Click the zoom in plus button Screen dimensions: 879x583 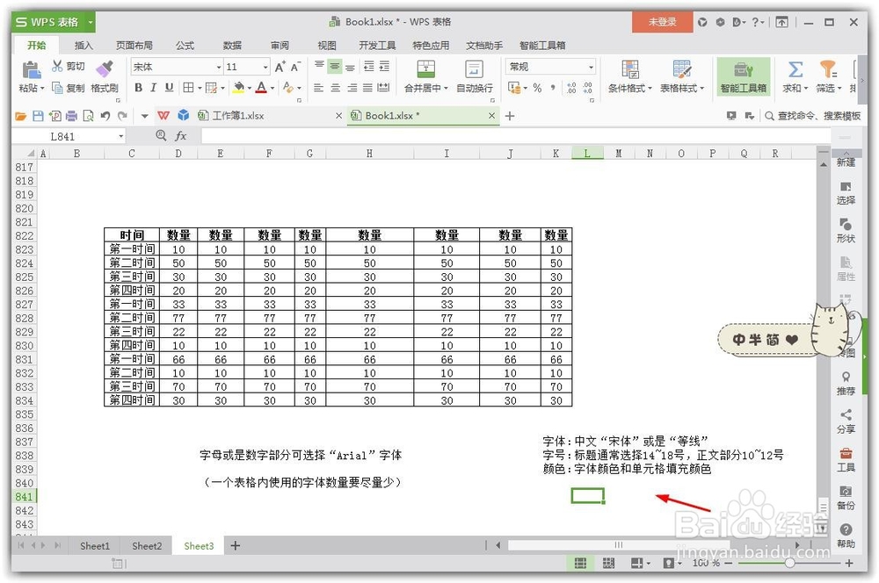click(849, 563)
